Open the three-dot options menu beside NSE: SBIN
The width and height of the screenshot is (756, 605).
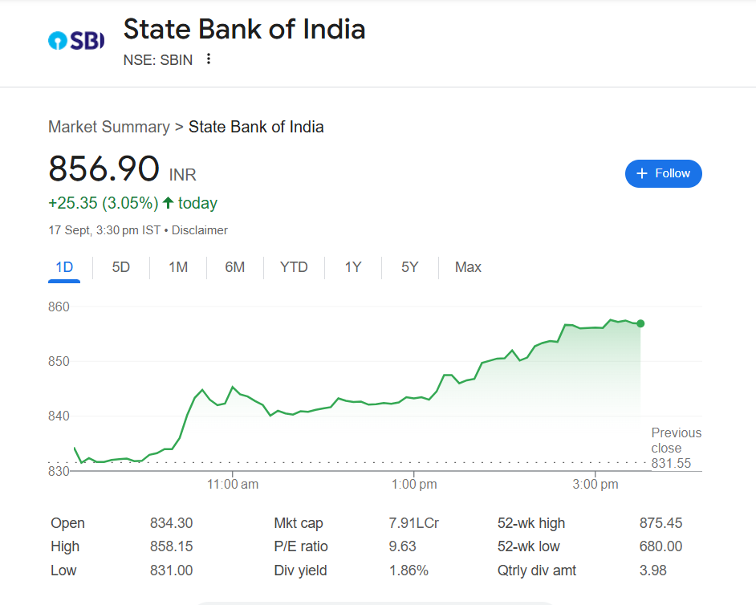click(209, 59)
